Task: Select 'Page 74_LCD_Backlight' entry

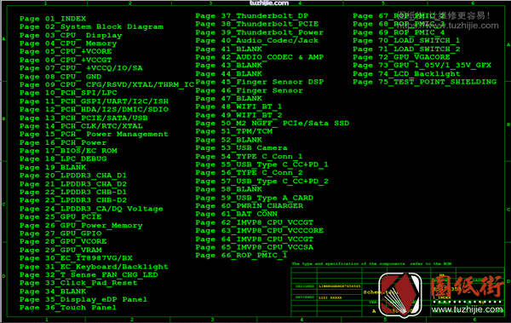Action: pos(406,74)
